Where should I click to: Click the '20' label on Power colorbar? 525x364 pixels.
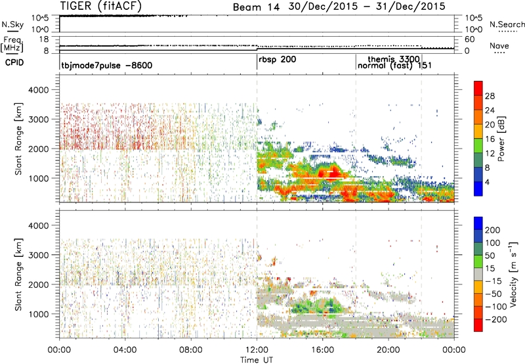point(490,125)
